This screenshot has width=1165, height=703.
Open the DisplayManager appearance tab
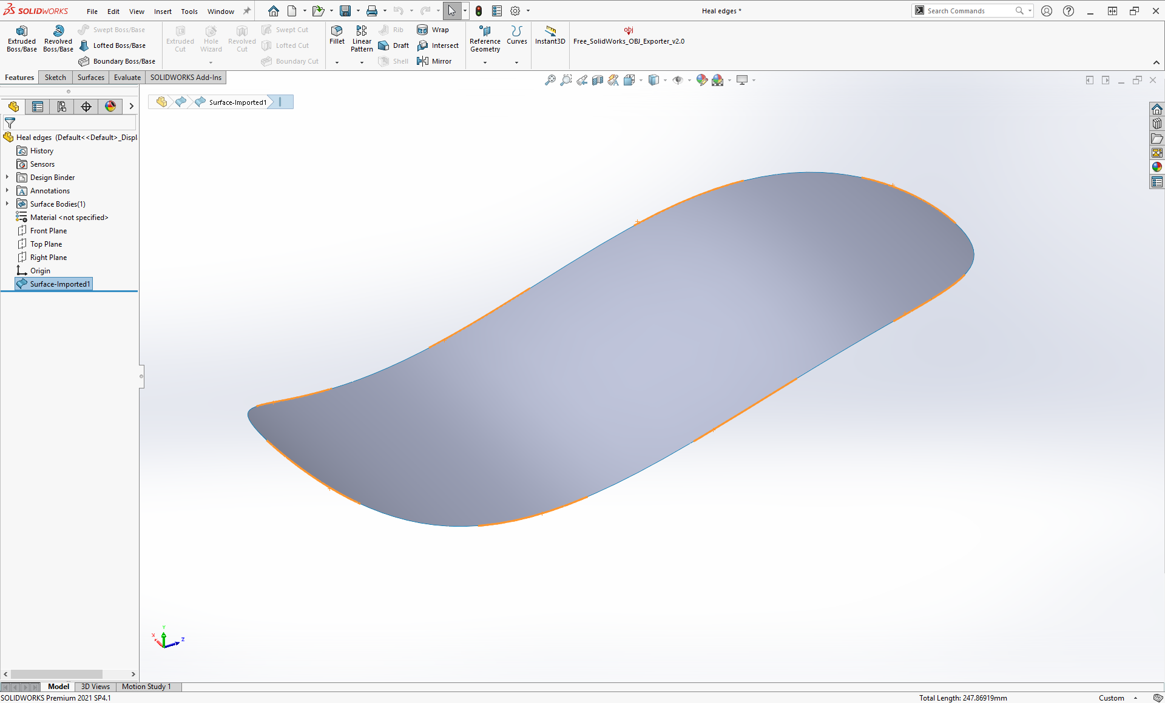click(110, 107)
